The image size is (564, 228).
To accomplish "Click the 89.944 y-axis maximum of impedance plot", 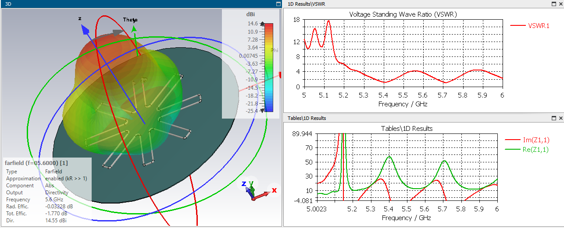I will [303, 134].
